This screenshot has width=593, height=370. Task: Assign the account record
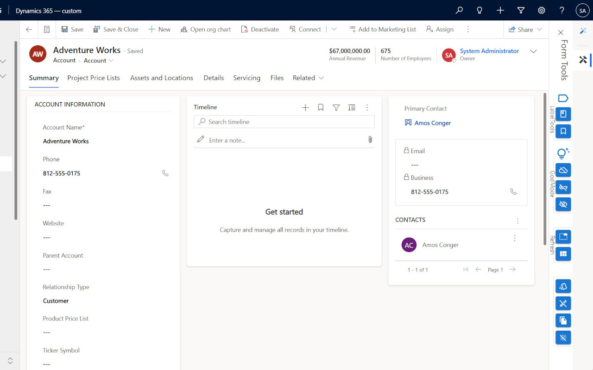440,29
